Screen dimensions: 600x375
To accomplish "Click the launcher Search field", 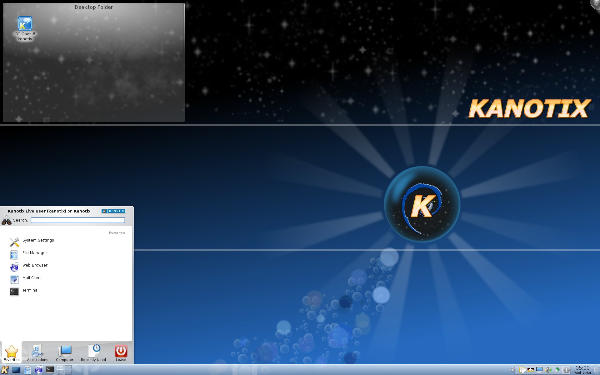I will (x=78, y=220).
